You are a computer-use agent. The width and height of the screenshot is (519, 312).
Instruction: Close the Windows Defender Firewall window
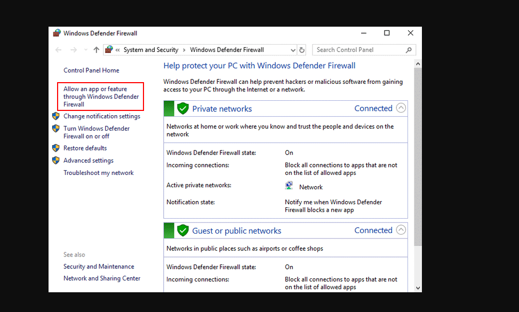coord(410,33)
